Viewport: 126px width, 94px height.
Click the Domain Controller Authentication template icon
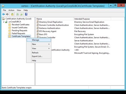pos(38,25)
